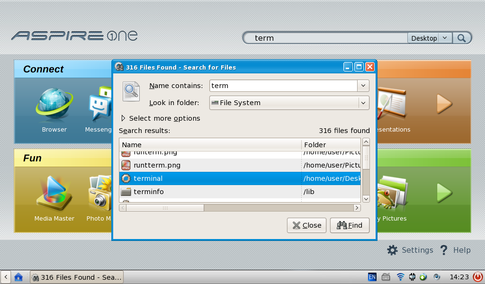Select the "runtterm.png" result name
The image size is (485, 284).
[157, 165]
